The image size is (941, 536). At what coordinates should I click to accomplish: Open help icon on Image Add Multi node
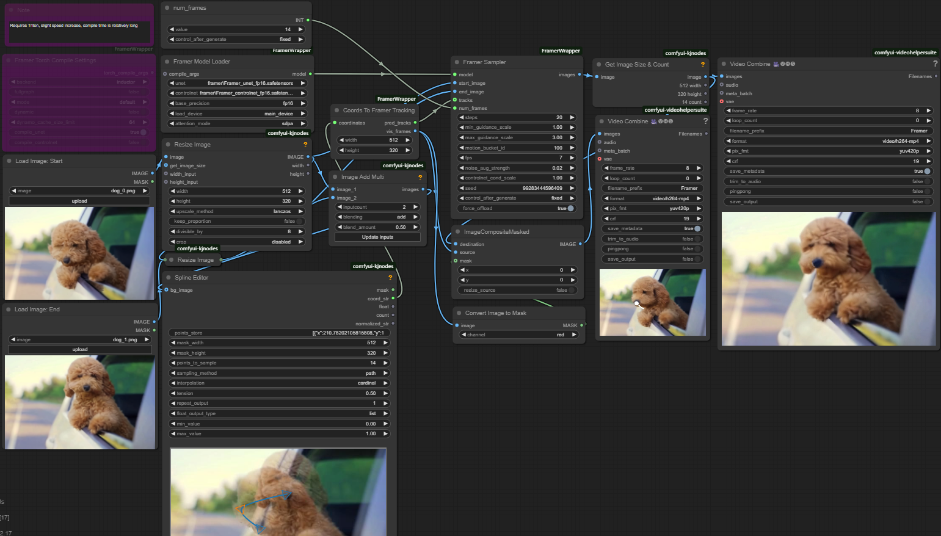(x=420, y=177)
